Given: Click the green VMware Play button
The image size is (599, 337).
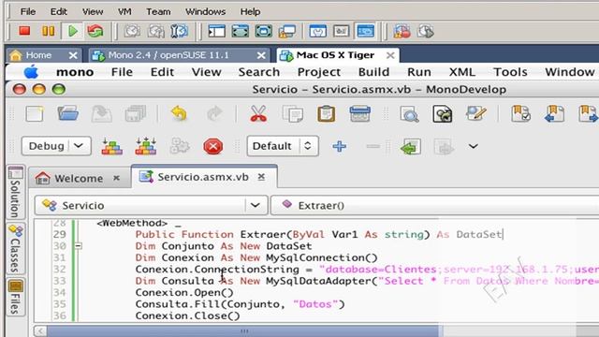Looking at the screenshot, I should [x=72, y=31].
